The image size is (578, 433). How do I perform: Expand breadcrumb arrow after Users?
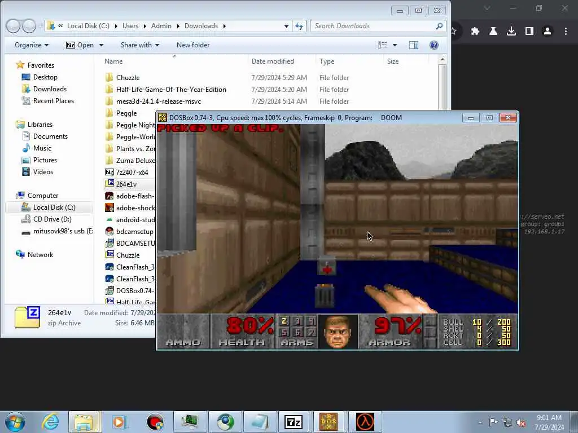(x=144, y=26)
